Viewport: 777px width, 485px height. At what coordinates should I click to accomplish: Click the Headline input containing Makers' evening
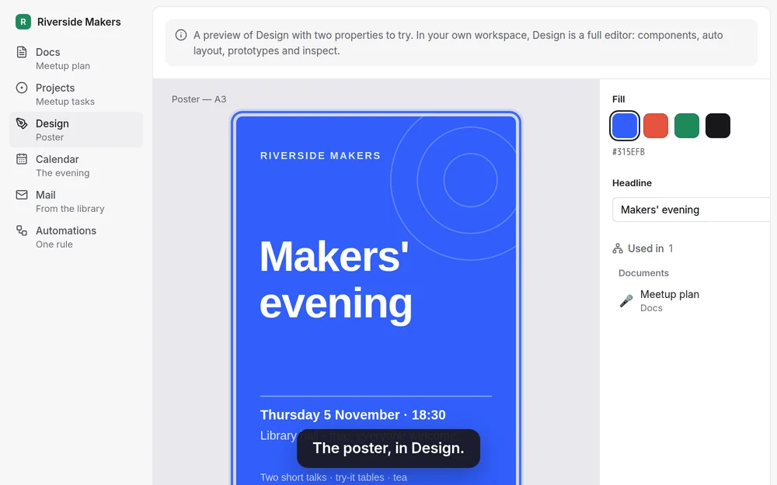[x=692, y=210]
